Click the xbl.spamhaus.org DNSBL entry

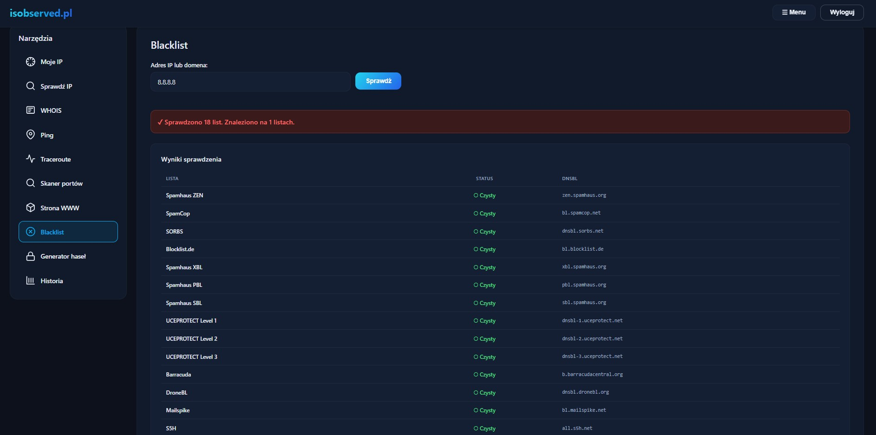584,267
